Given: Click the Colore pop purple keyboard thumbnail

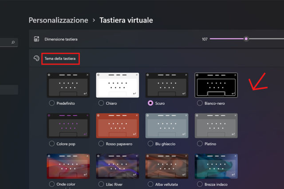Looking at the screenshot, I should (x=68, y=126).
